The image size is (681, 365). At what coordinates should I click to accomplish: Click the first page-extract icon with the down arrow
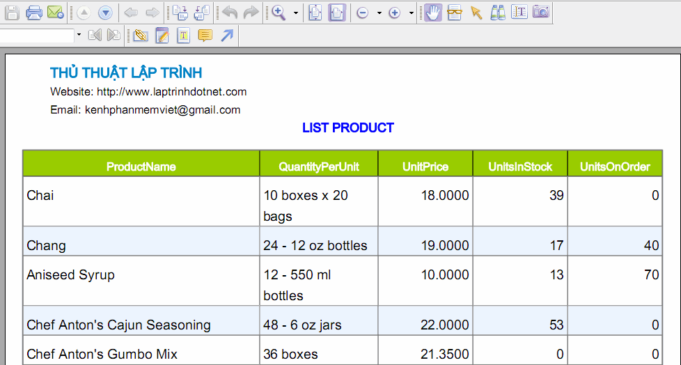(180, 13)
